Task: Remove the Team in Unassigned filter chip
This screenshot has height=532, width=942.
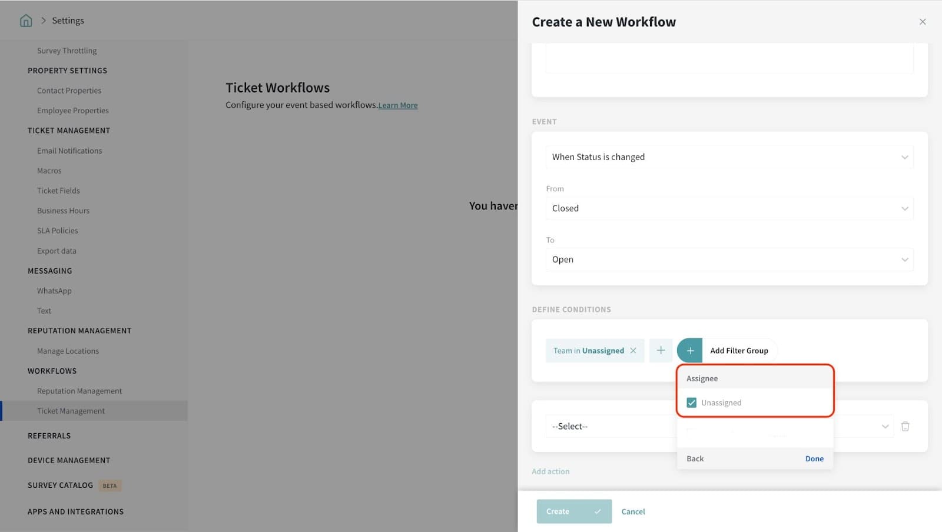Action: (633, 351)
